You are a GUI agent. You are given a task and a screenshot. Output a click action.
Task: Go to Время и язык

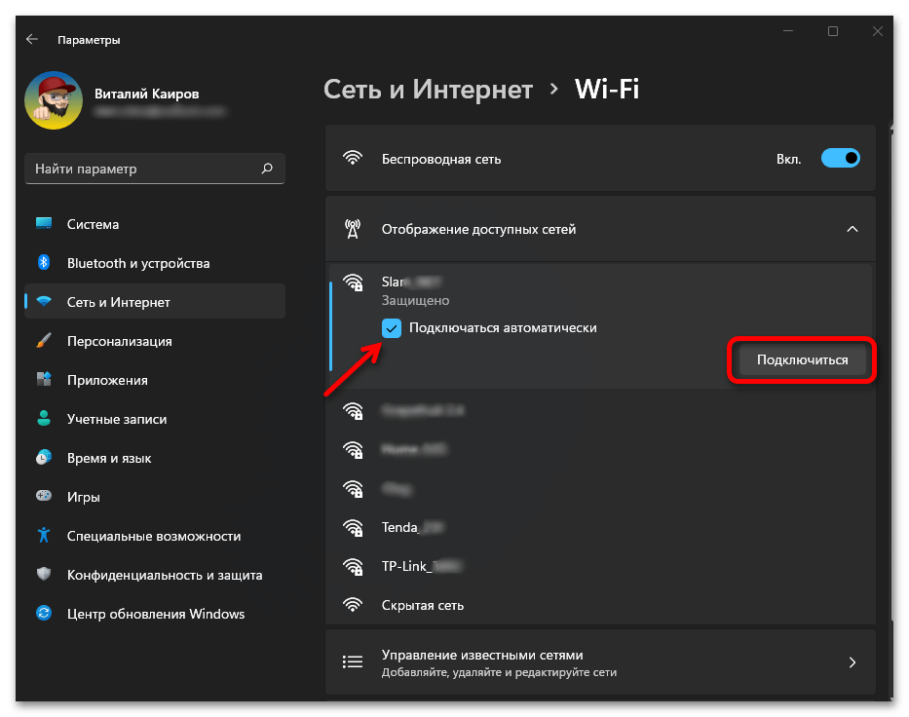(x=155, y=458)
